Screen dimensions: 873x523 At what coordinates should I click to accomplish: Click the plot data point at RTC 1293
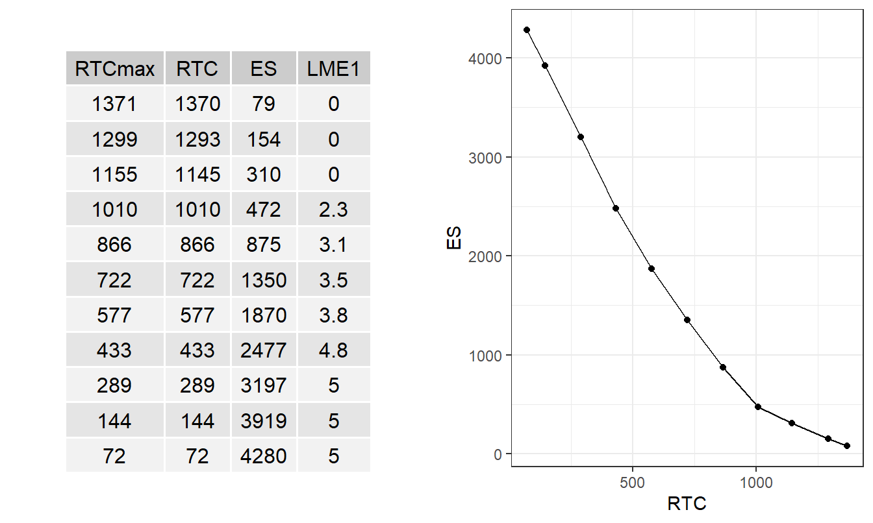tap(828, 439)
